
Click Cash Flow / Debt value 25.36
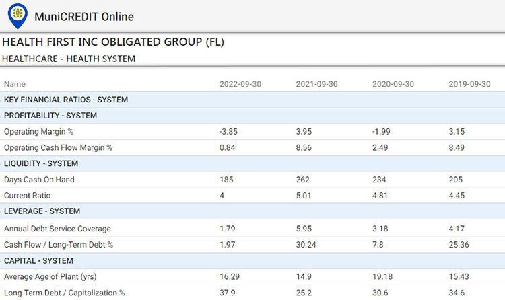click(459, 245)
